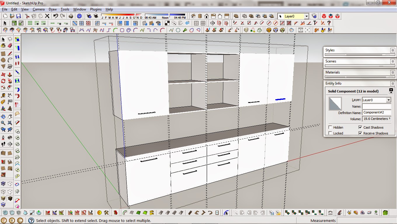Click the Save floppy disk icon

click(x=18, y=16)
